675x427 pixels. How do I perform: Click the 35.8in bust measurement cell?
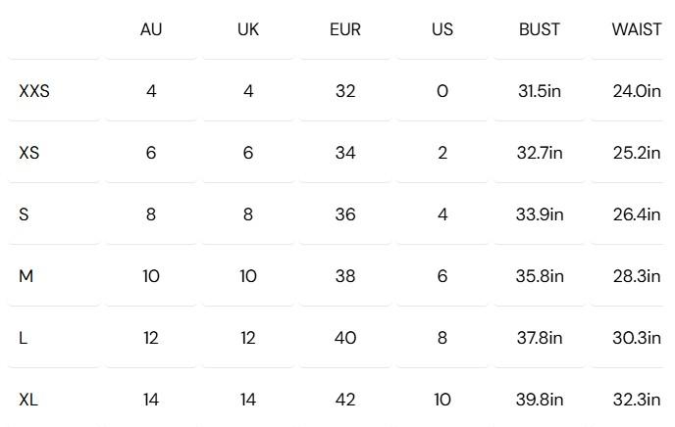pyautogui.click(x=540, y=276)
